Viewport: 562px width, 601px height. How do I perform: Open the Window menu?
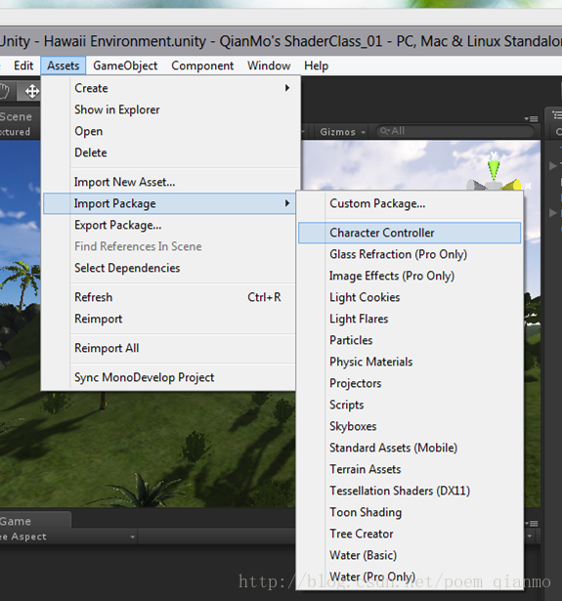269,65
